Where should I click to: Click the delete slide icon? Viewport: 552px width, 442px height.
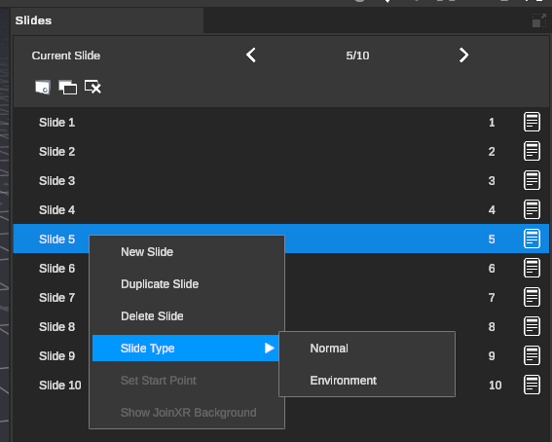pyautogui.click(x=92, y=87)
